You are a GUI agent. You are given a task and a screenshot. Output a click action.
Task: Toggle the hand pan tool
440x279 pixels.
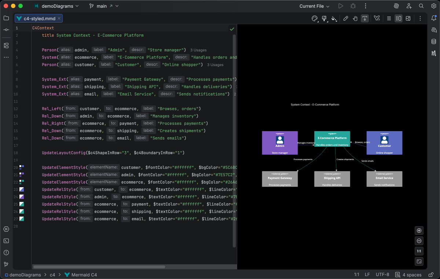355,18
